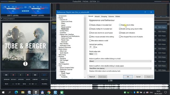Collapse the Columns UI tree node

coord(59,20)
